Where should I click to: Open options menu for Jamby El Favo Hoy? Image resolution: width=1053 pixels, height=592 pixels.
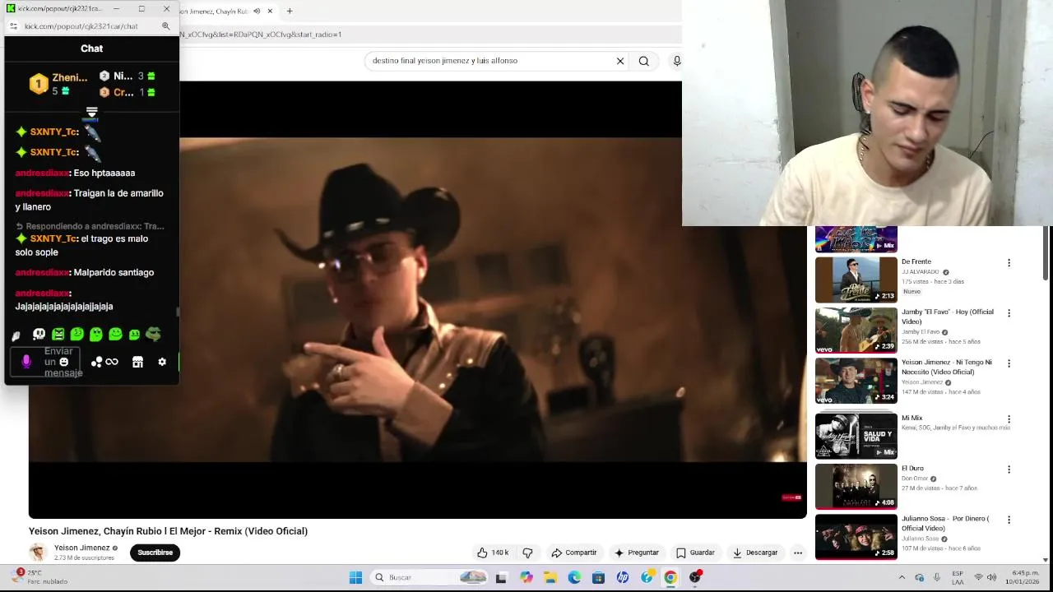pos(1009,313)
